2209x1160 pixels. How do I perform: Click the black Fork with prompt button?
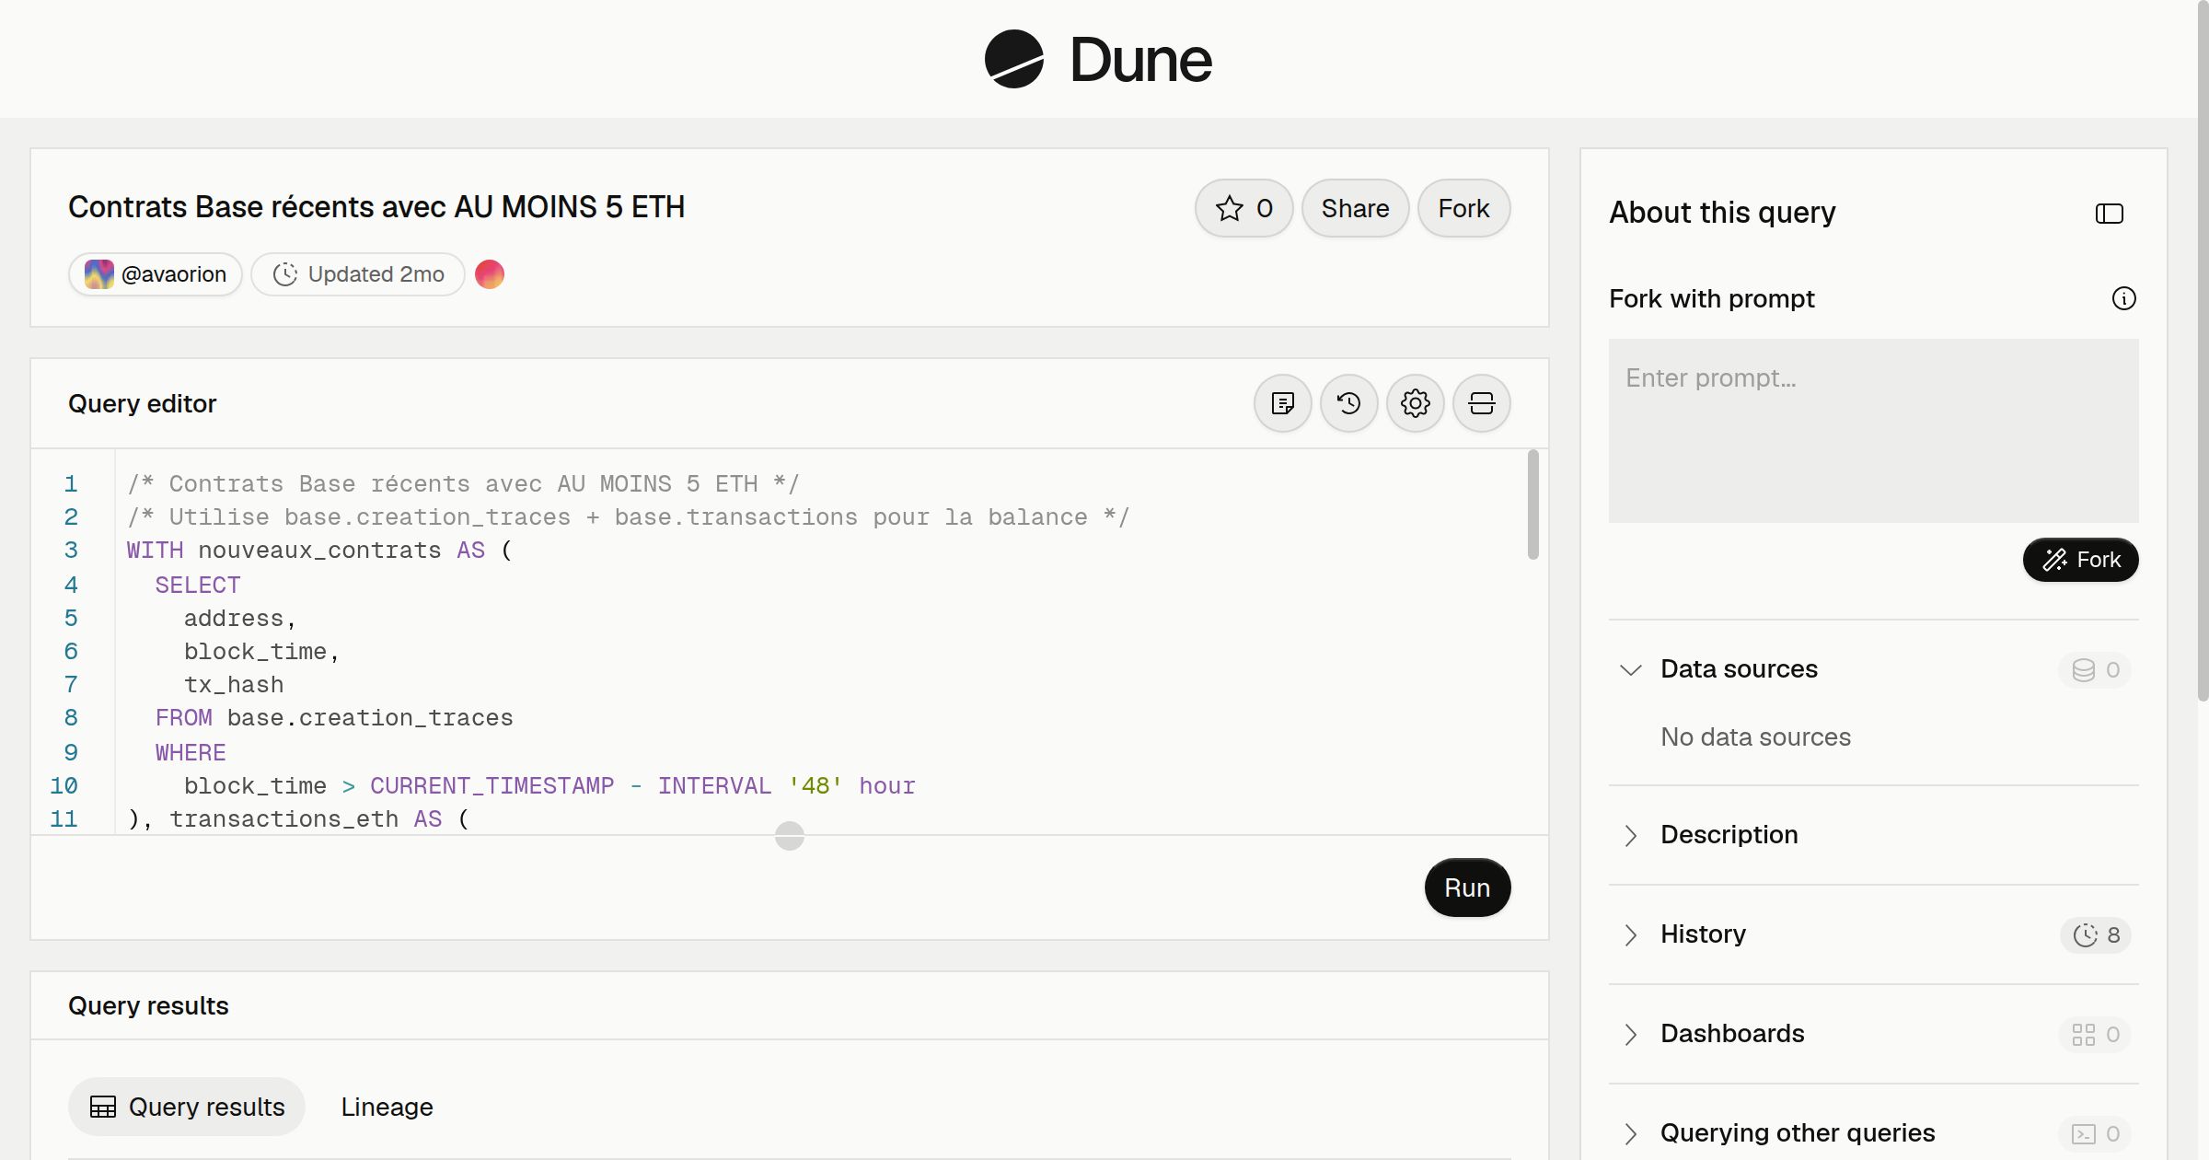(x=2080, y=560)
